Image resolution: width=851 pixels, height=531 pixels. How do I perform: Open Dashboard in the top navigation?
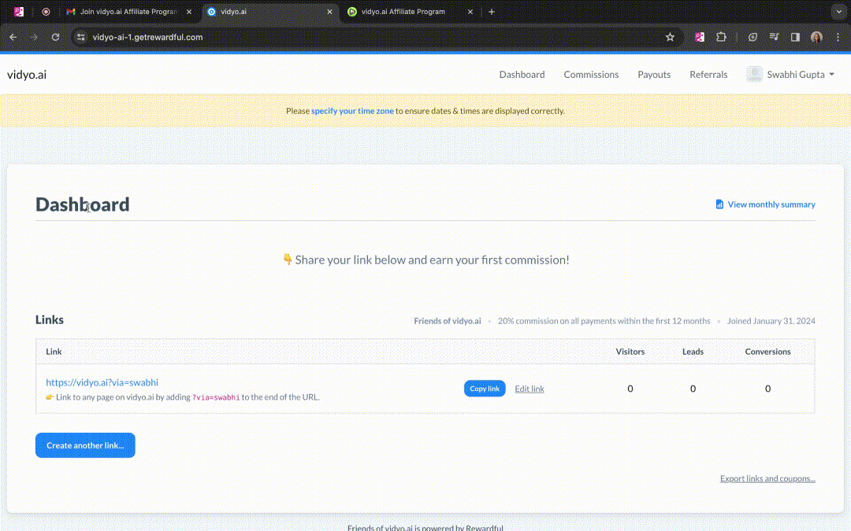coord(522,75)
